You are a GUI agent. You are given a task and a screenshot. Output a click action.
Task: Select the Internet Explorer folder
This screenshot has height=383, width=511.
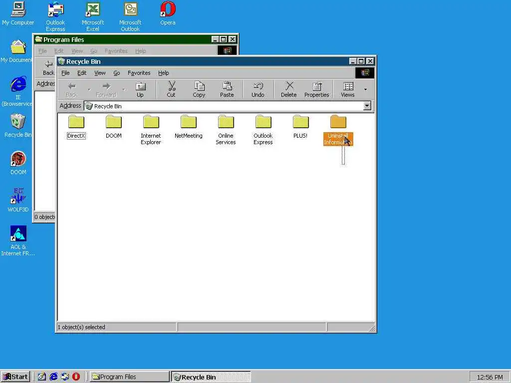click(151, 130)
